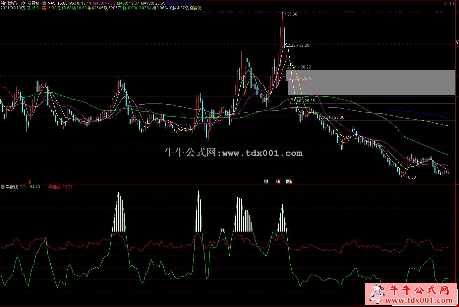Click the 36.66 peak price label

pyautogui.click(x=292, y=14)
